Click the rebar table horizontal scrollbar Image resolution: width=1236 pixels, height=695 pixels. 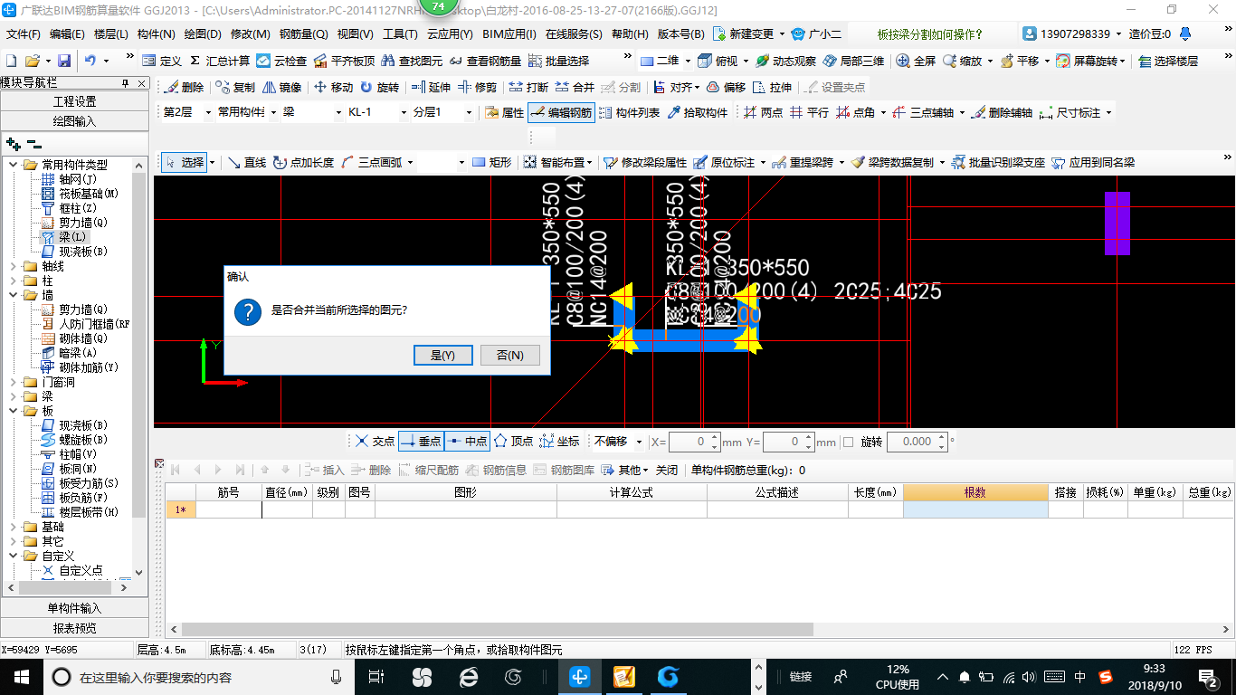coord(498,629)
